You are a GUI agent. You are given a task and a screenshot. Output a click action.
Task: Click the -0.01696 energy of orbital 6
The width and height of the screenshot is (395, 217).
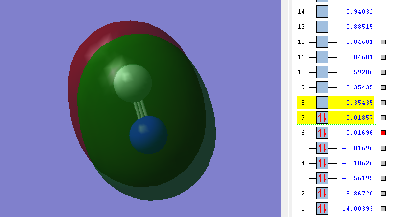tap(357, 133)
